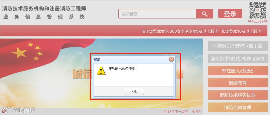The width and height of the screenshot is (270, 115).
Task: Click the APP download QR code
Action: 258,10
